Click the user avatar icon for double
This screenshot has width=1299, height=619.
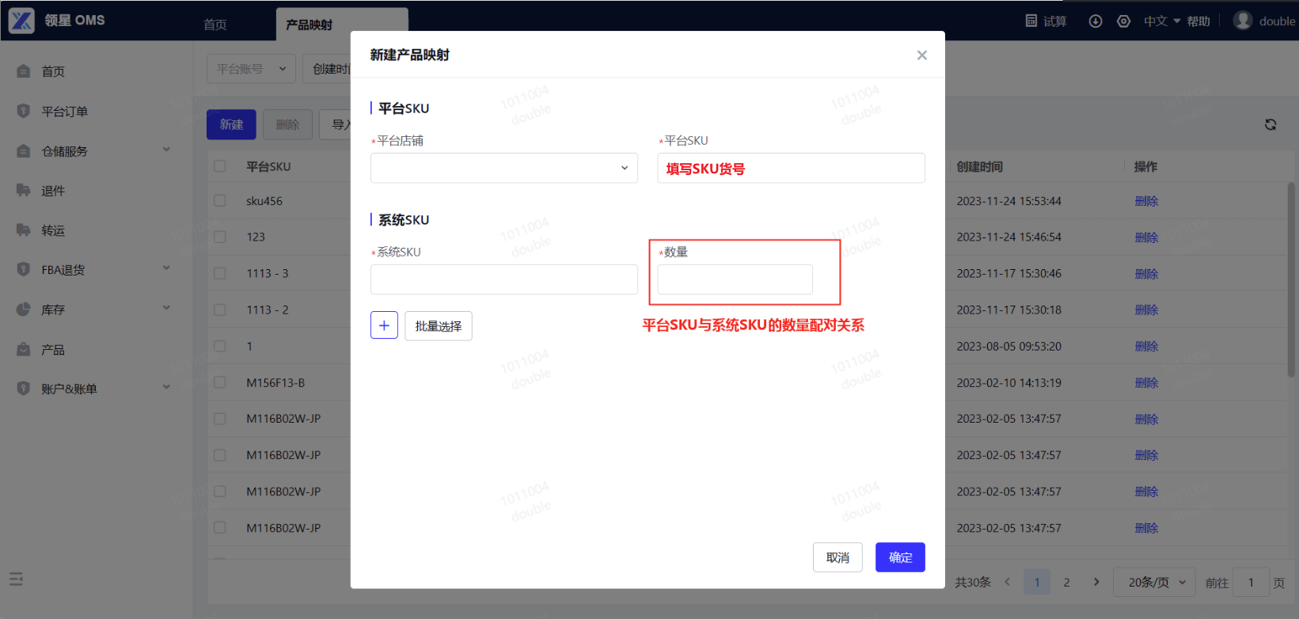[x=1243, y=21]
